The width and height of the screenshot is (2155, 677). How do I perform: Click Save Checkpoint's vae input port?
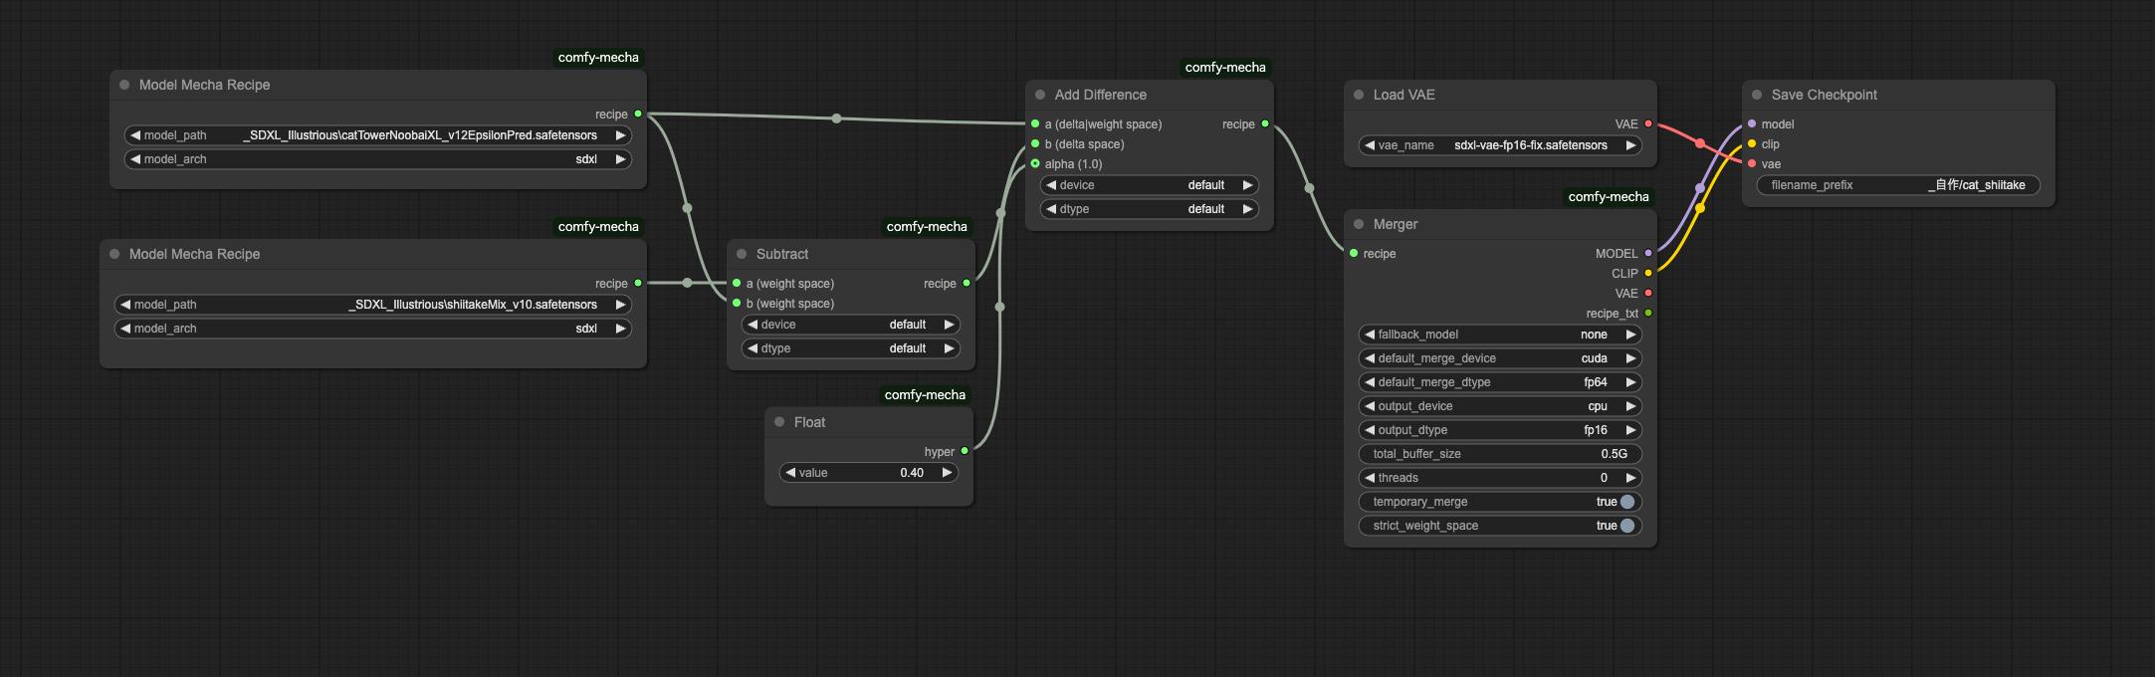pyautogui.click(x=1752, y=164)
